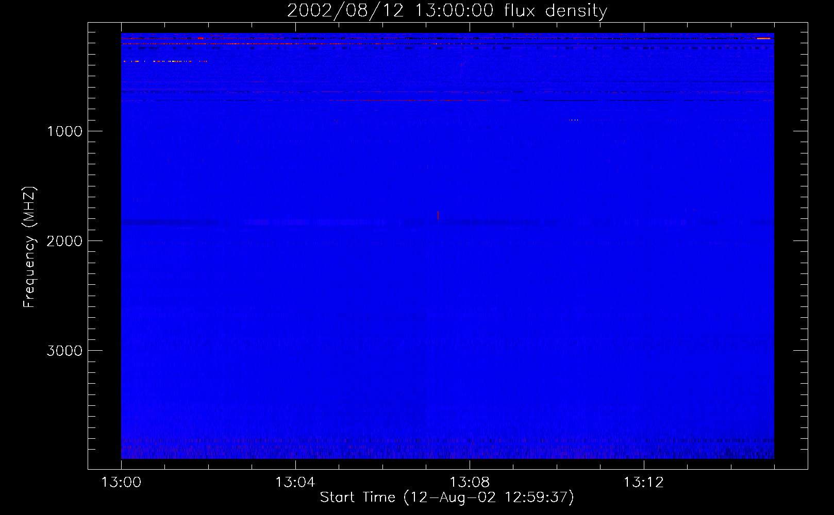Select the 3000 frequency tick label
The image size is (834, 515).
[x=64, y=351]
